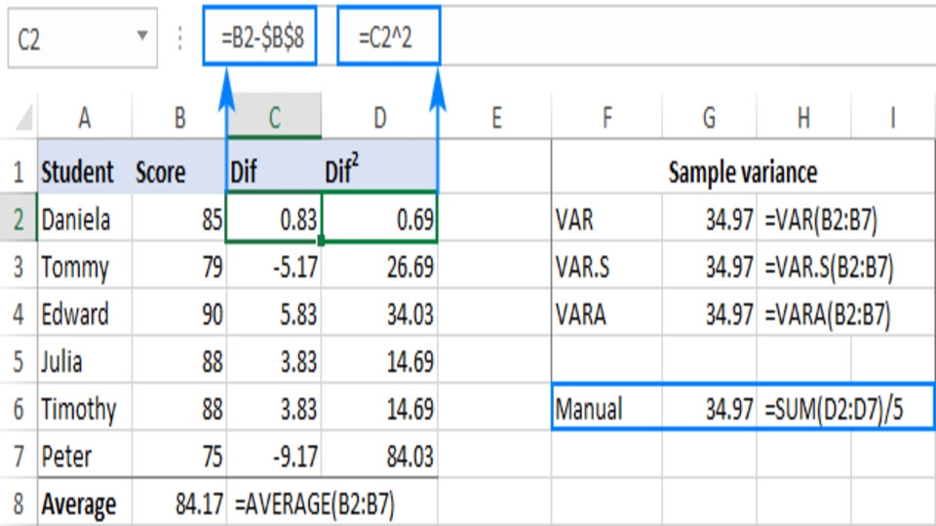Image resolution: width=936 pixels, height=526 pixels.
Task: Select the Average label cell
Action: pyautogui.click(x=85, y=504)
